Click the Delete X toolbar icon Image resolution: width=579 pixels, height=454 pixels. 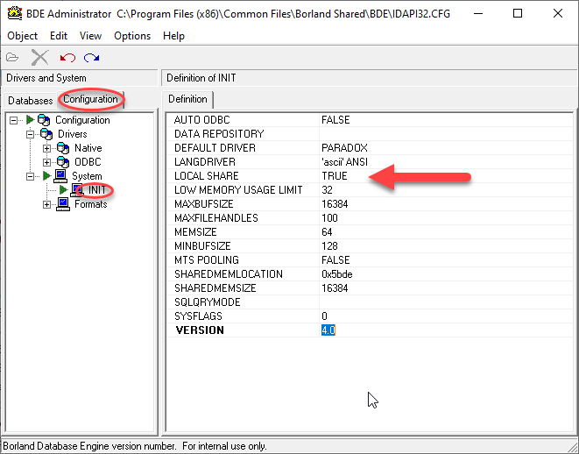(40, 58)
